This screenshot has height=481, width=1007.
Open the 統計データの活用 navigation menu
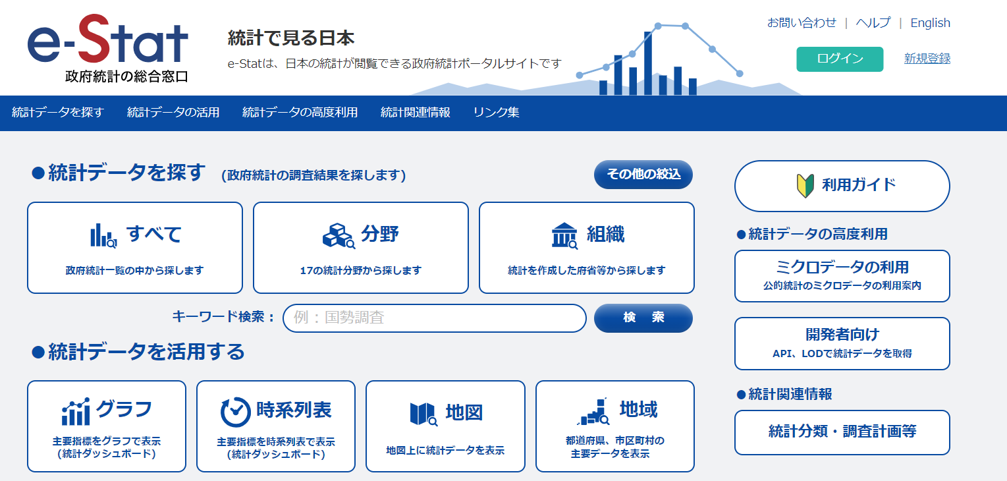tap(173, 113)
